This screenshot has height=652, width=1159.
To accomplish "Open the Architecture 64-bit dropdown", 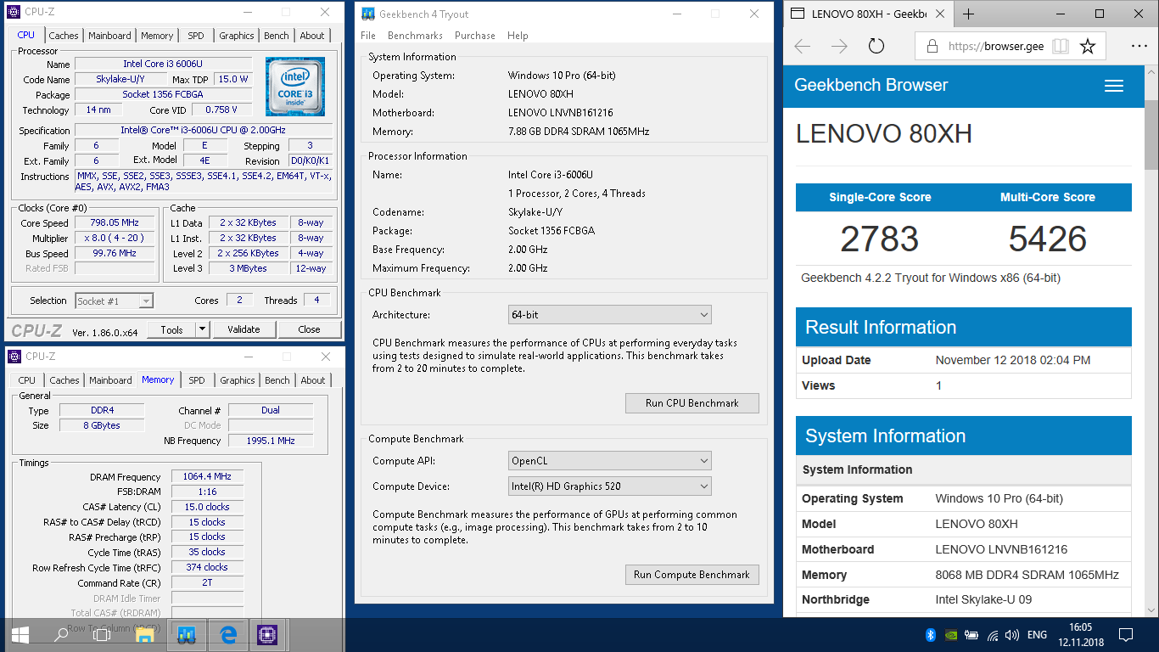I will [x=609, y=315].
